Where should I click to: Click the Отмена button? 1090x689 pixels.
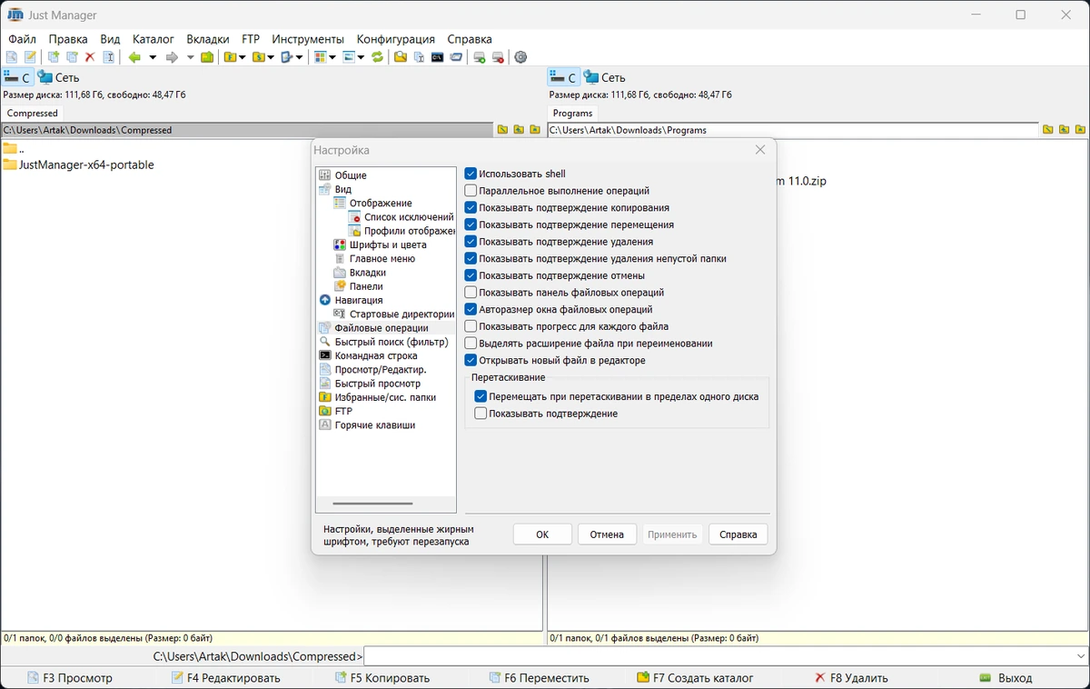607,534
